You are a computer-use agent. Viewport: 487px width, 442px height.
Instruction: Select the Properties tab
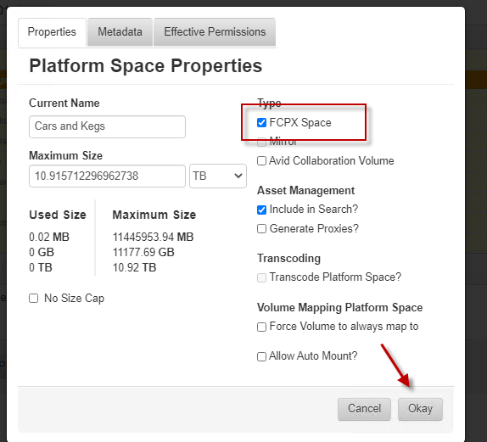point(52,32)
